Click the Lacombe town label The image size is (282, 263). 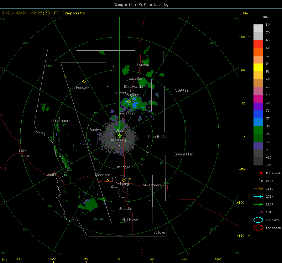135,78
